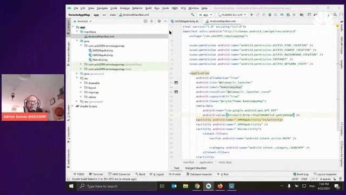Show hidden system tray icons chevron
Screen dimensions: 346x195
click(x=282, y=186)
